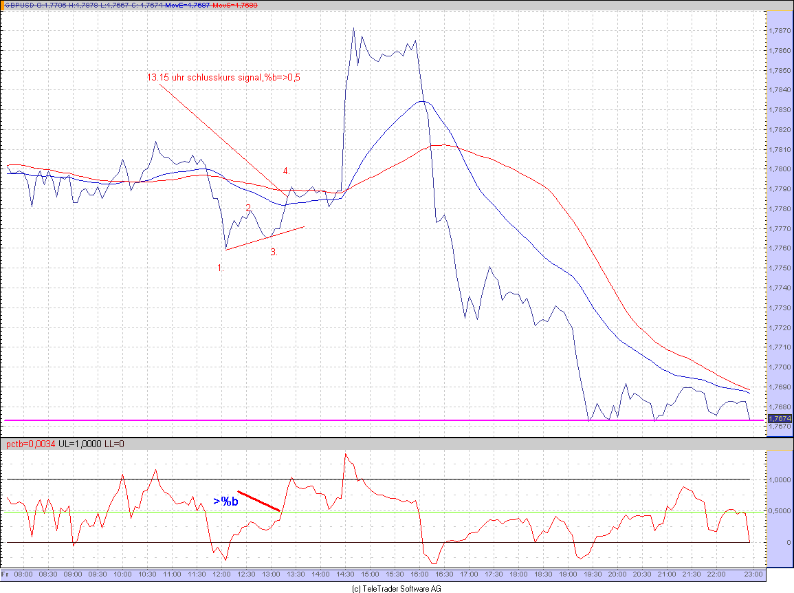794x593 pixels.
Task: Click the UL=1,0000 upper limit label
Action: click(x=80, y=444)
